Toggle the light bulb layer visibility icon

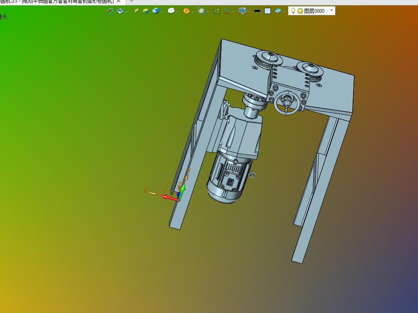pyautogui.click(x=293, y=11)
